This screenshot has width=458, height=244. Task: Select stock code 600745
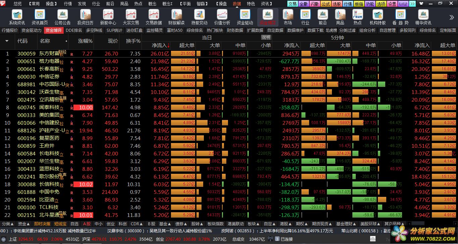pyautogui.click(x=26, y=107)
